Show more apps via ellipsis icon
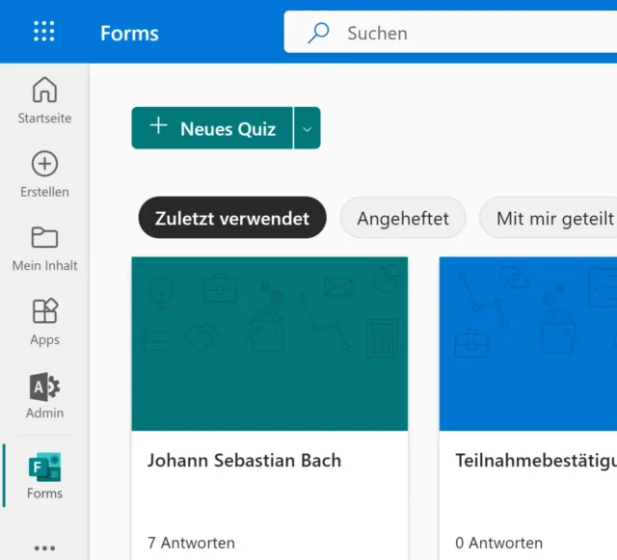The image size is (617, 560). (44, 547)
